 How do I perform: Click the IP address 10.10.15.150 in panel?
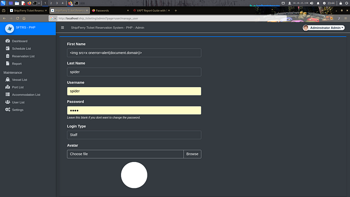300,3
